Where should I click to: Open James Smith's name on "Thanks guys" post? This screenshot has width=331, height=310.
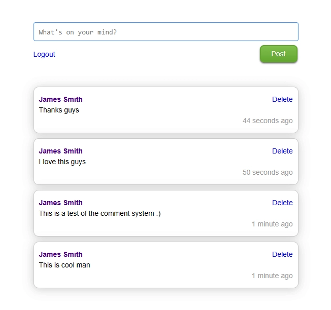(60, 99)
